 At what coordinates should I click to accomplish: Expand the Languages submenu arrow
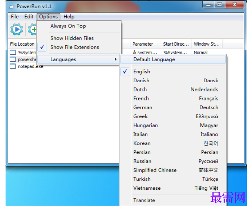[116, 59]
